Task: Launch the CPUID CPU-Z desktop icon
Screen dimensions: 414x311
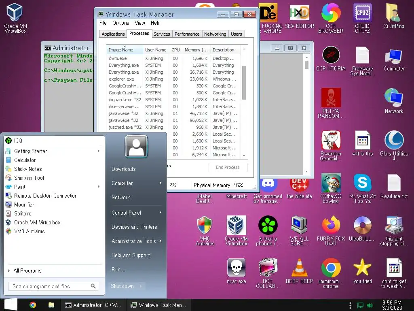Action: [362, 18]
